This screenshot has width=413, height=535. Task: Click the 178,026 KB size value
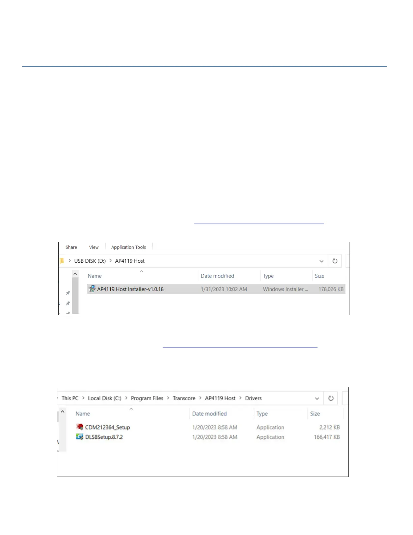331,289
